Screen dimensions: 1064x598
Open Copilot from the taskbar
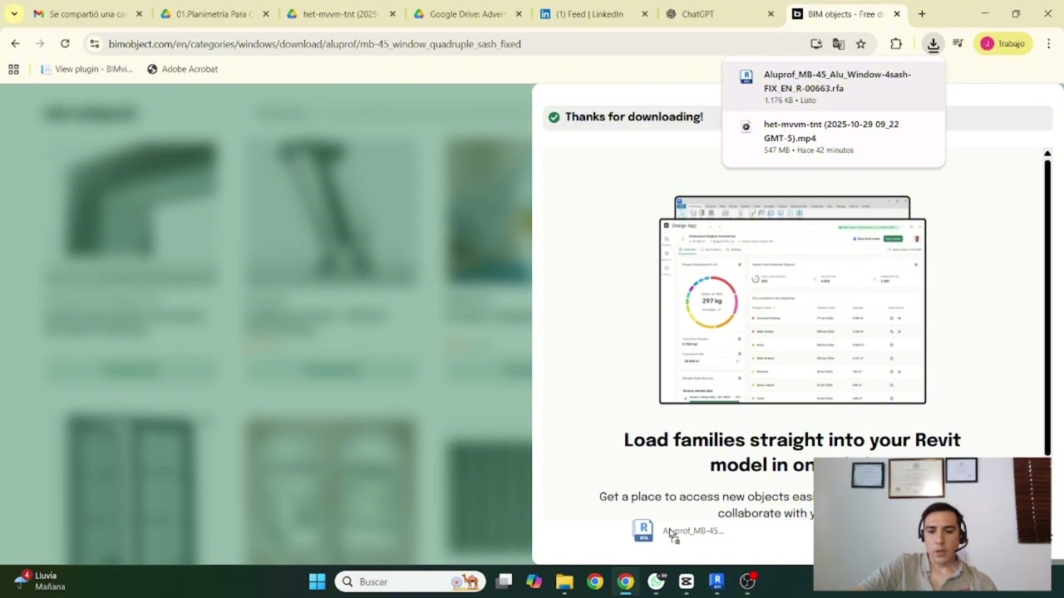(534, 581)
